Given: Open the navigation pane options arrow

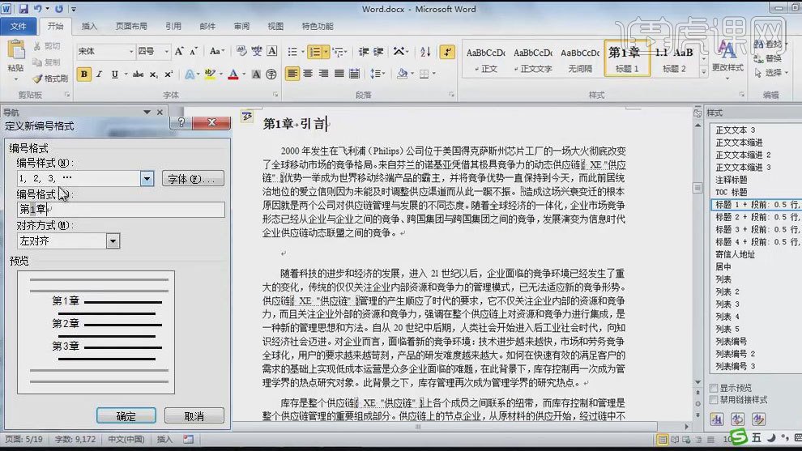Looking at the screenshot, I should point(147,112).
